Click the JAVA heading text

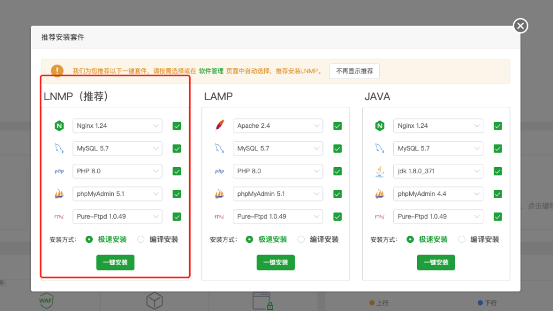click(377, 96)
